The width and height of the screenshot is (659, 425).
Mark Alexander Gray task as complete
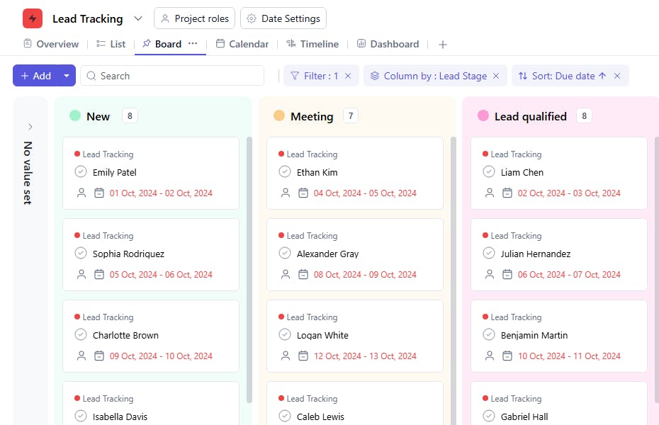(x=285, y=254)
